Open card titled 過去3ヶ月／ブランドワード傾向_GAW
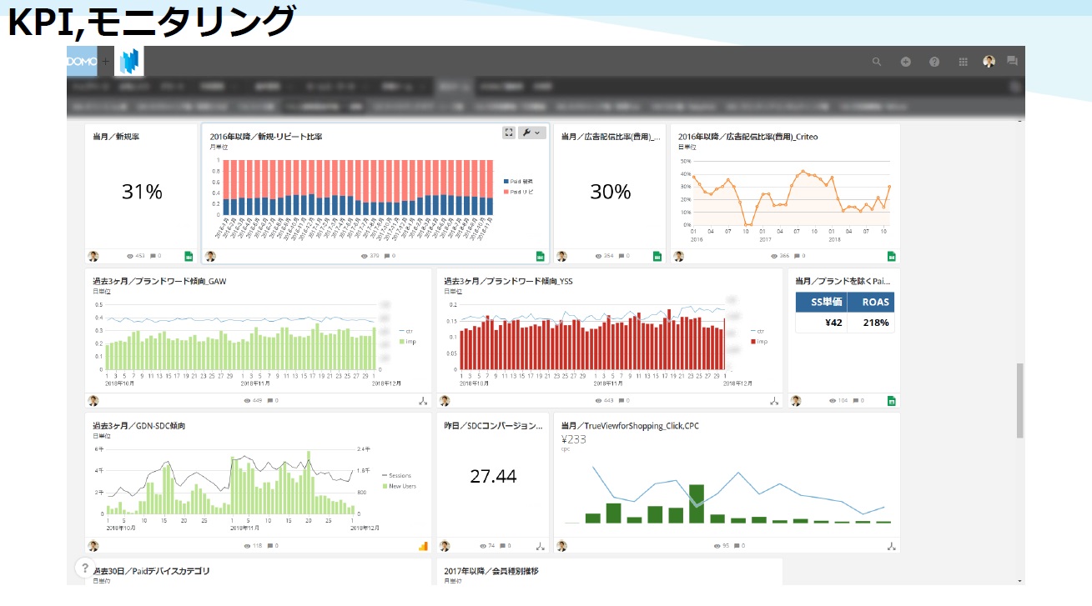Image resolution: width=1092 pixels, height=606 pixels. pyautogui.click(x=159, y=281)
